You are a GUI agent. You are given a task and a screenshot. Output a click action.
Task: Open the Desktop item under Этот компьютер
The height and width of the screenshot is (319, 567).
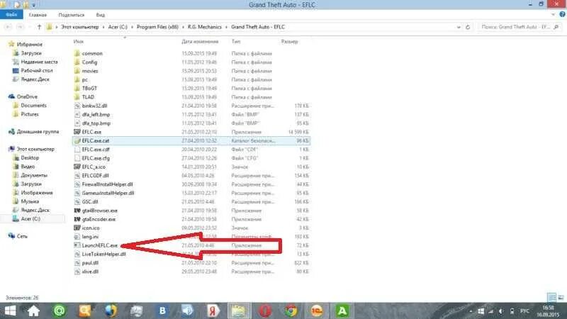pos(30,157)
